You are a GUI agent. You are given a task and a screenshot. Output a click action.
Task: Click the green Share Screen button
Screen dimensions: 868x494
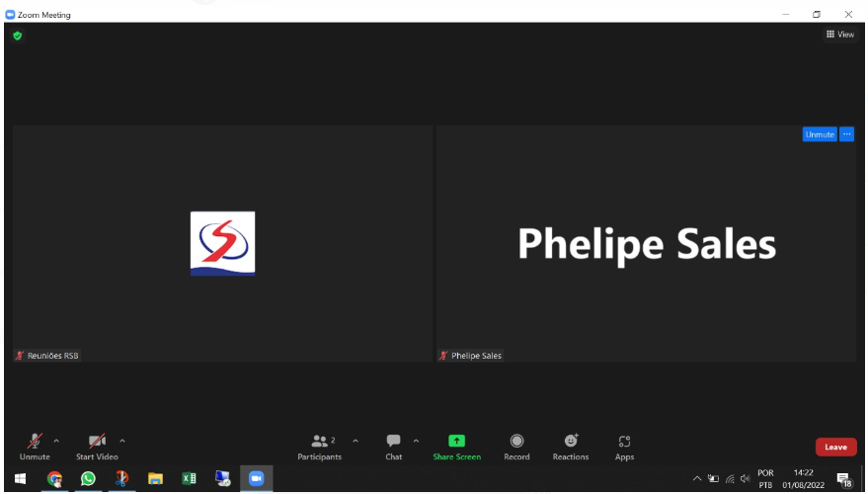[456, 447]
